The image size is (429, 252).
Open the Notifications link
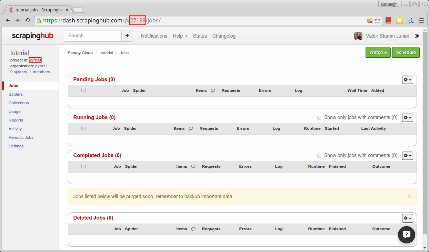coord(154,36)
